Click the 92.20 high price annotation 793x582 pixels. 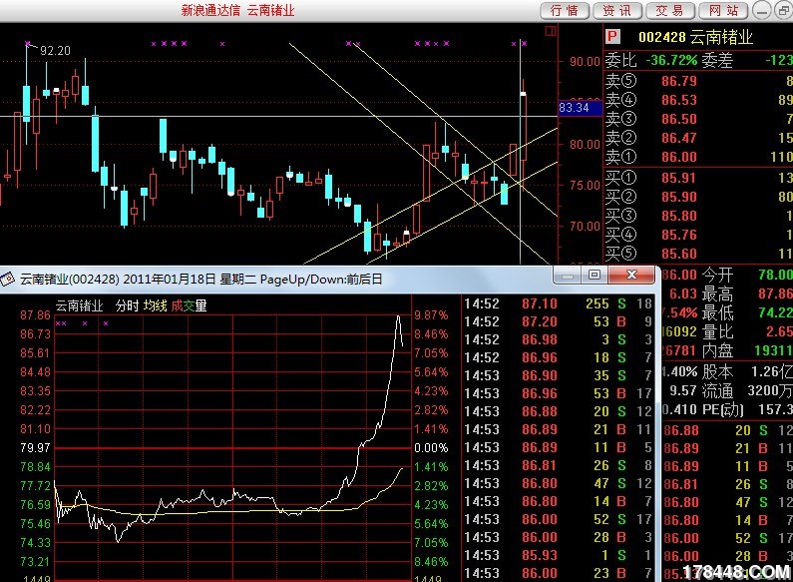(x=55, y=51)
